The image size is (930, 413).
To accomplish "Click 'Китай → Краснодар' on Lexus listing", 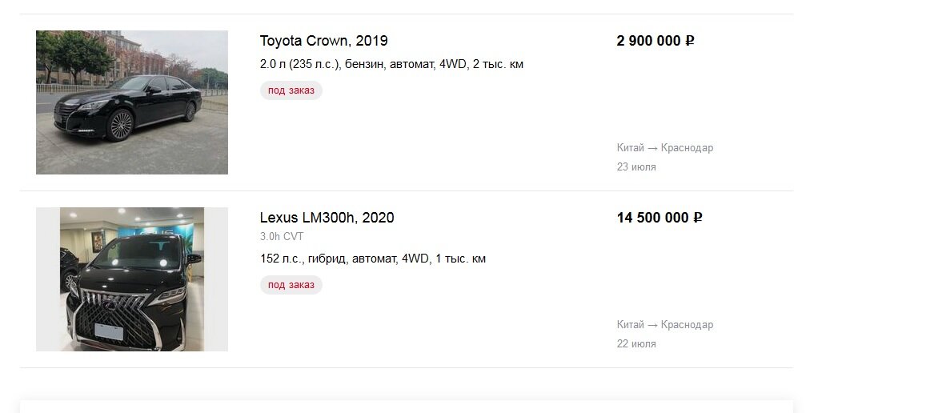I will point(665,325).
